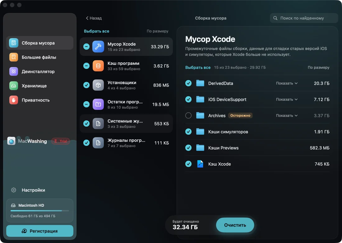Click the Свободно 61 ГБ из 494 ГБ text

coord(33,216)
